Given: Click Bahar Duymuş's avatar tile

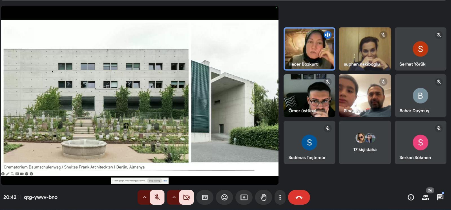Looking at the screenshot, I should click(x=420, y=96).
